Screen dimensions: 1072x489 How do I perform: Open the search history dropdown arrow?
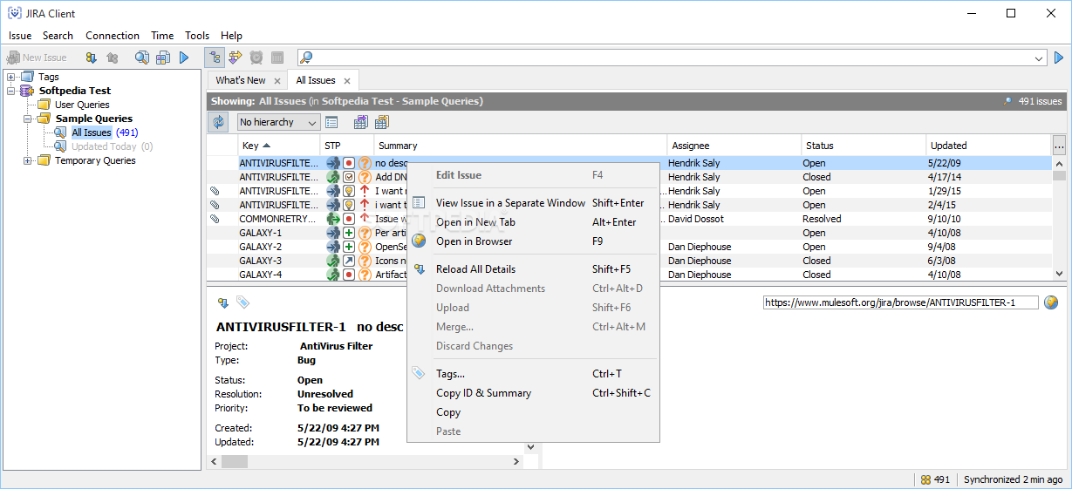point(1039,58)
